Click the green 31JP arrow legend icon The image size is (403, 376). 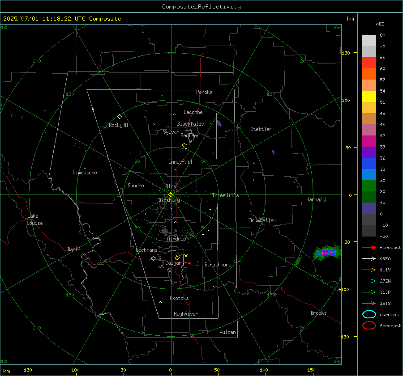pyautogui.click(x=369, y=292)
